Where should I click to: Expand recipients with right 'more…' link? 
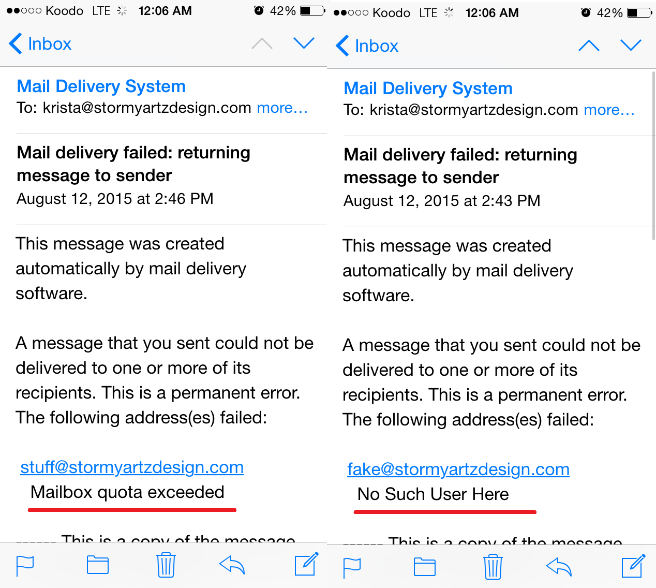click(x=609, y=110)
